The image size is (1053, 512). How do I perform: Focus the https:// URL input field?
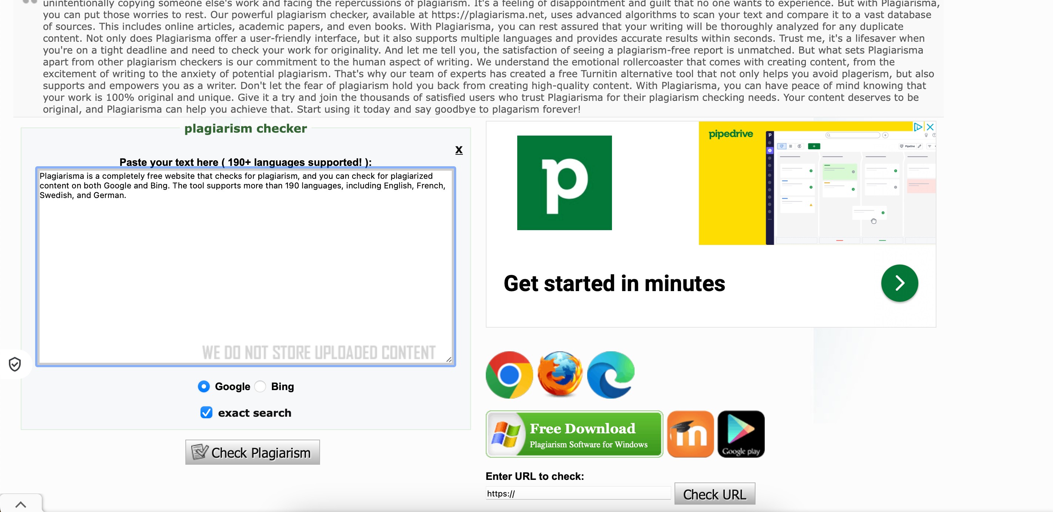(x=578, y=493)
